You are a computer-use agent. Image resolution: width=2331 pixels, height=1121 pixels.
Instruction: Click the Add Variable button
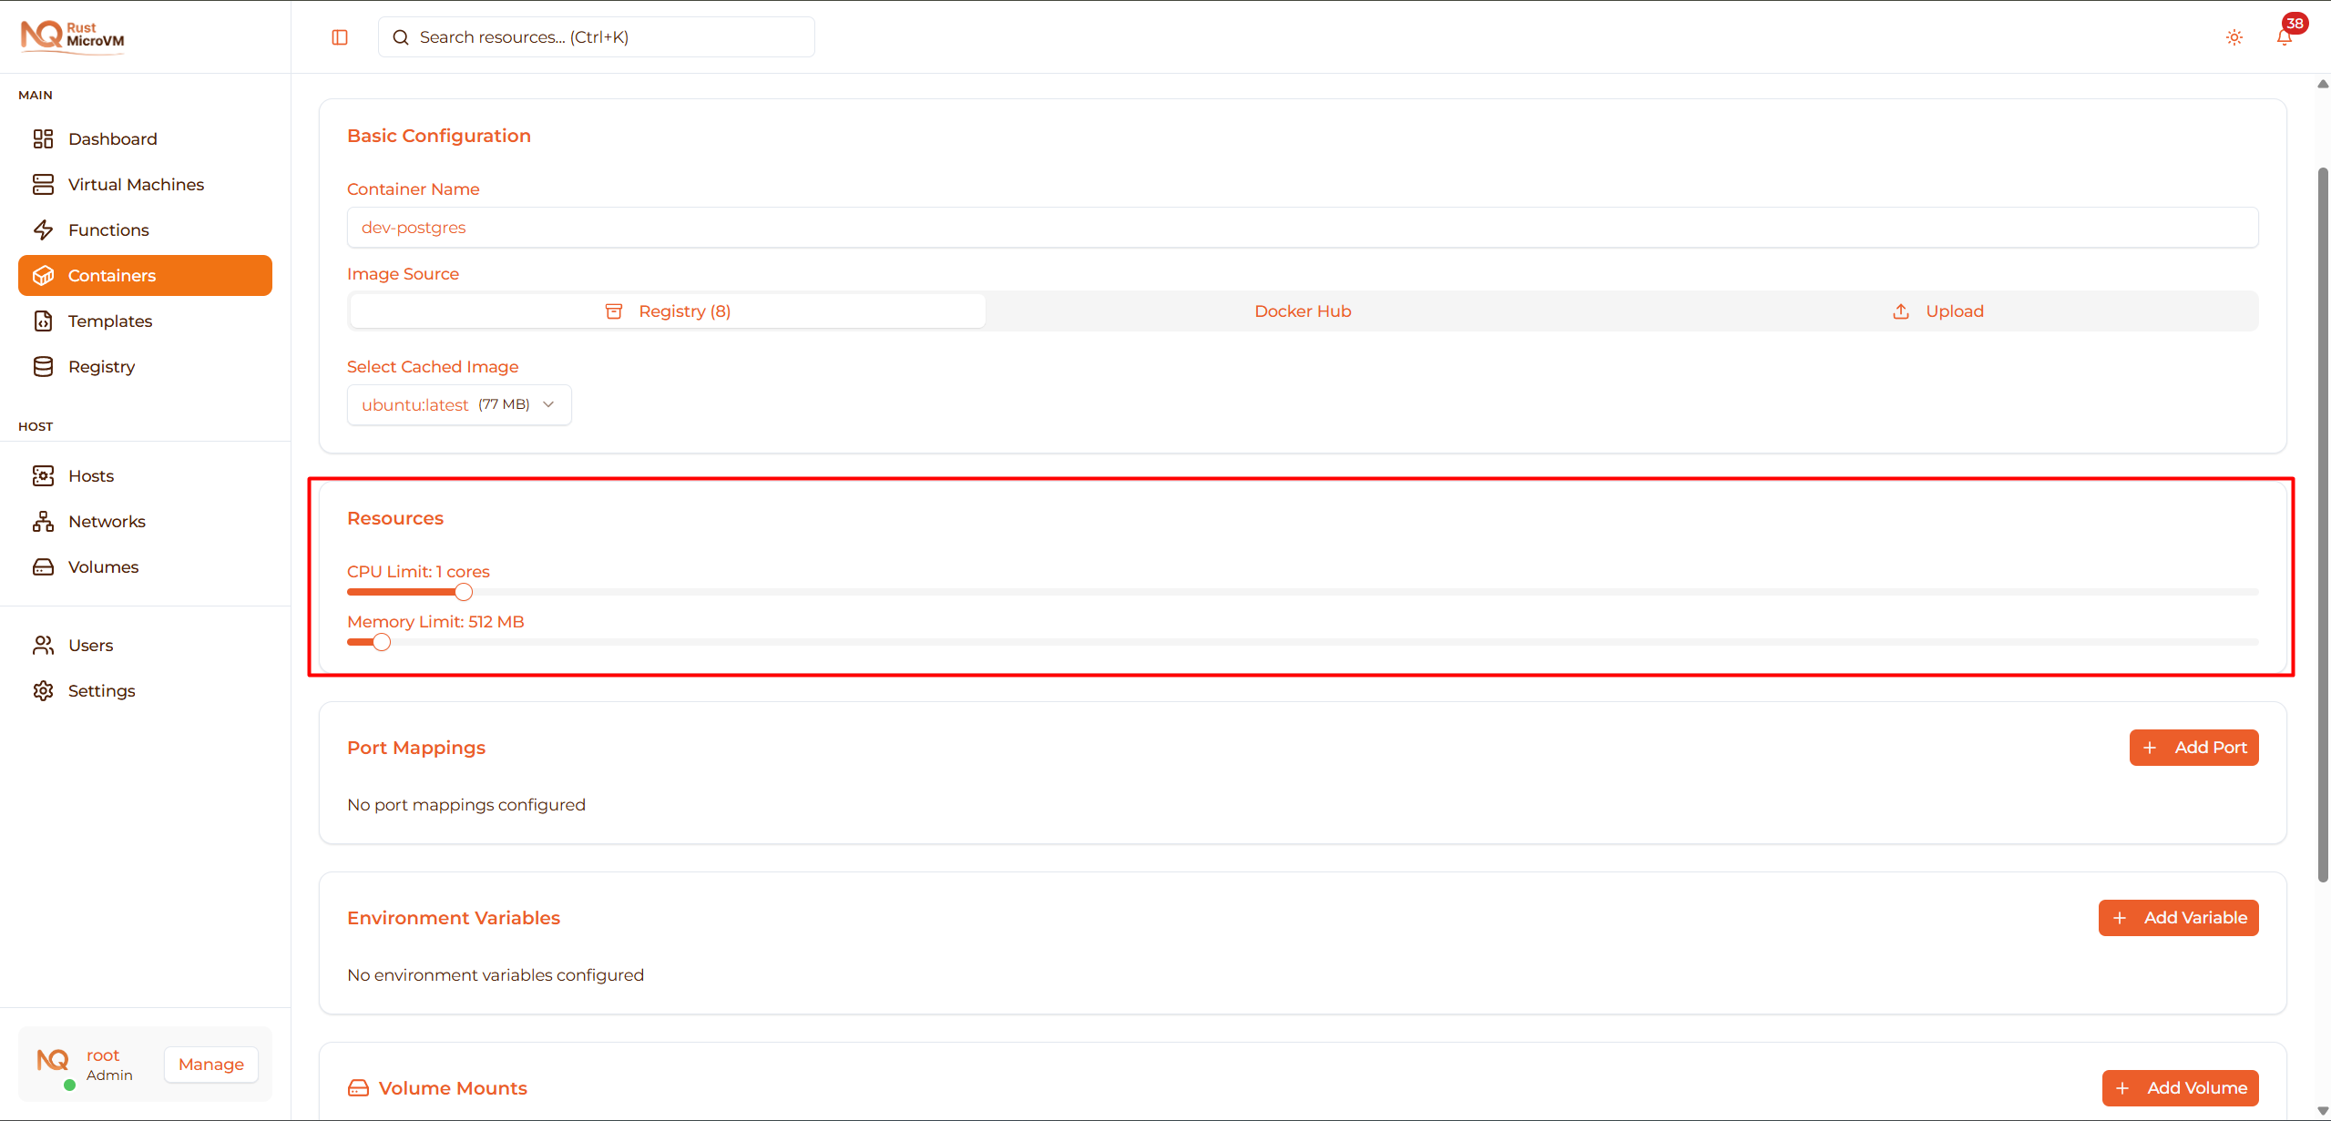pos(2177,918)
